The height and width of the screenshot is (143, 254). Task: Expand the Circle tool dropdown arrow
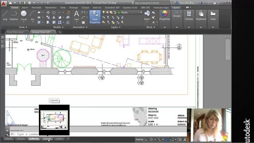[24, 22]
